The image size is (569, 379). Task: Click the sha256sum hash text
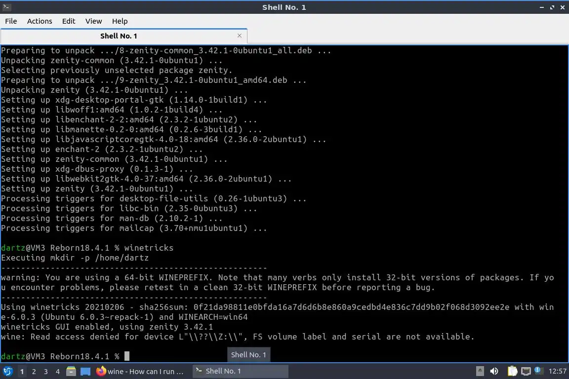[351, 307]
